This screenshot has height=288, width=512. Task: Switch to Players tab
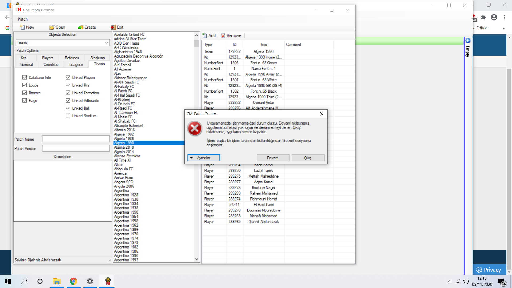[x=47, y=58]
